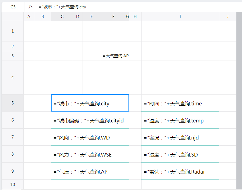Click the select-all corner of the grid
242x190 pixels.
(x=12, y=17)
